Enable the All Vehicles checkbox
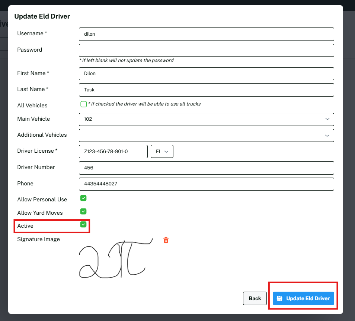The width and height of the screenshot is (355, 321). tap(83, 104)
